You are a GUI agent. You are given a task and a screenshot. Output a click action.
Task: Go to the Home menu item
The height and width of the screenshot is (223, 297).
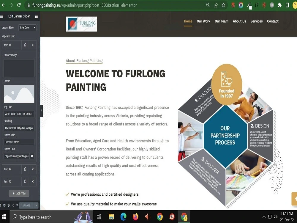(188, 21)
